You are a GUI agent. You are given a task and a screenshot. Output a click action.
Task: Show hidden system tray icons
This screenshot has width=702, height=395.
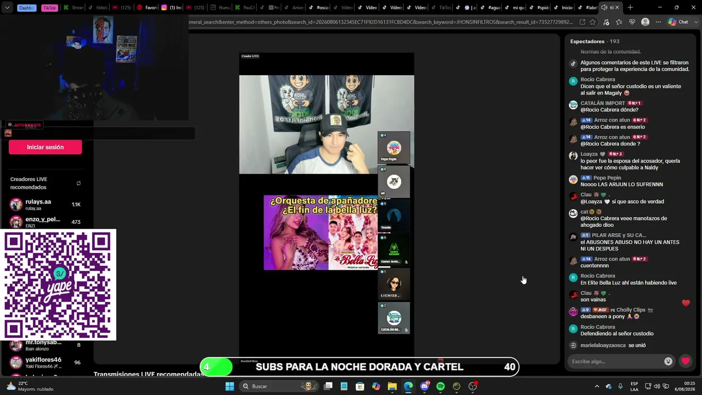pyautogui.click(x=597, y=386)
